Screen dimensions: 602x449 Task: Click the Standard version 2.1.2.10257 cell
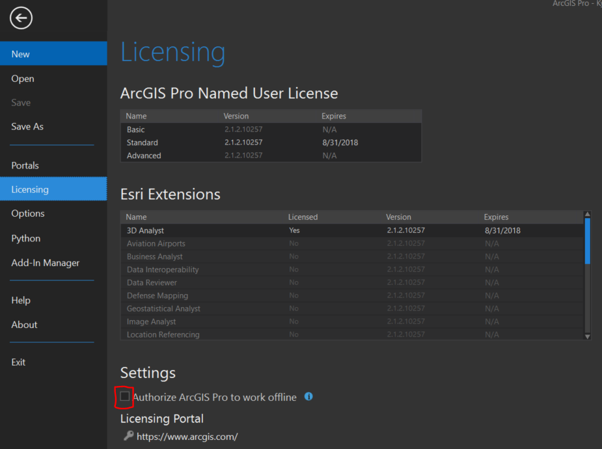click(x=243, y=143)
